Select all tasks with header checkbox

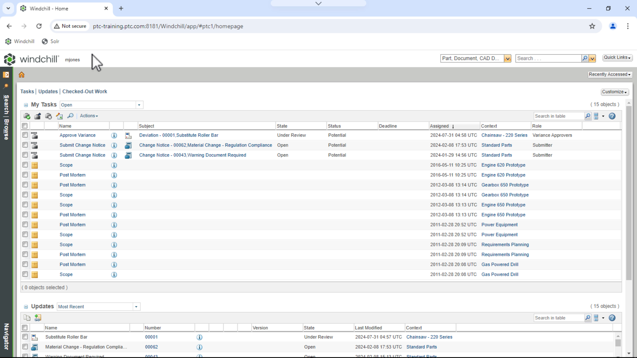point(25,126)
